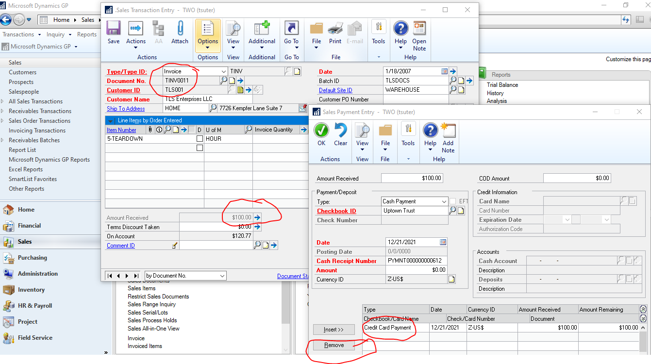This screenshot has width=651, height=364.
Task: Click the Item Number column link
Action: [121, 130]
